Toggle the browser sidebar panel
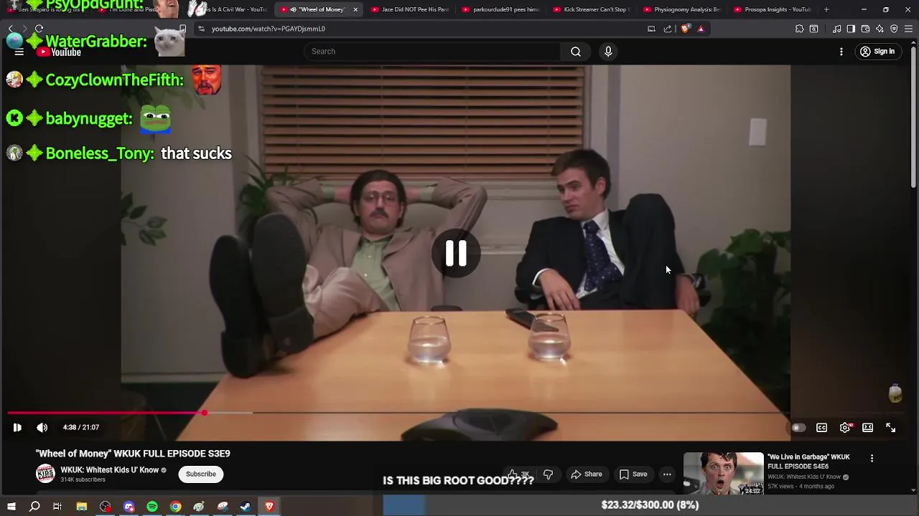 coord(851,29)
